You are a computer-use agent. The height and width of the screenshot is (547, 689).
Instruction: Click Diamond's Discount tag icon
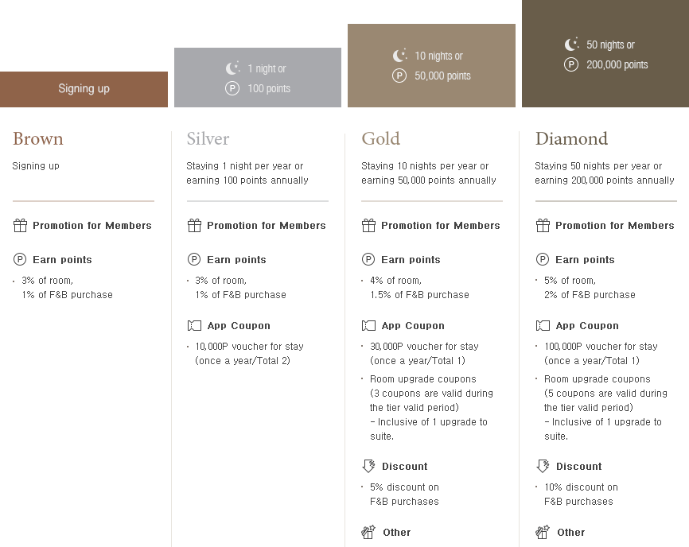click(543, 466)
